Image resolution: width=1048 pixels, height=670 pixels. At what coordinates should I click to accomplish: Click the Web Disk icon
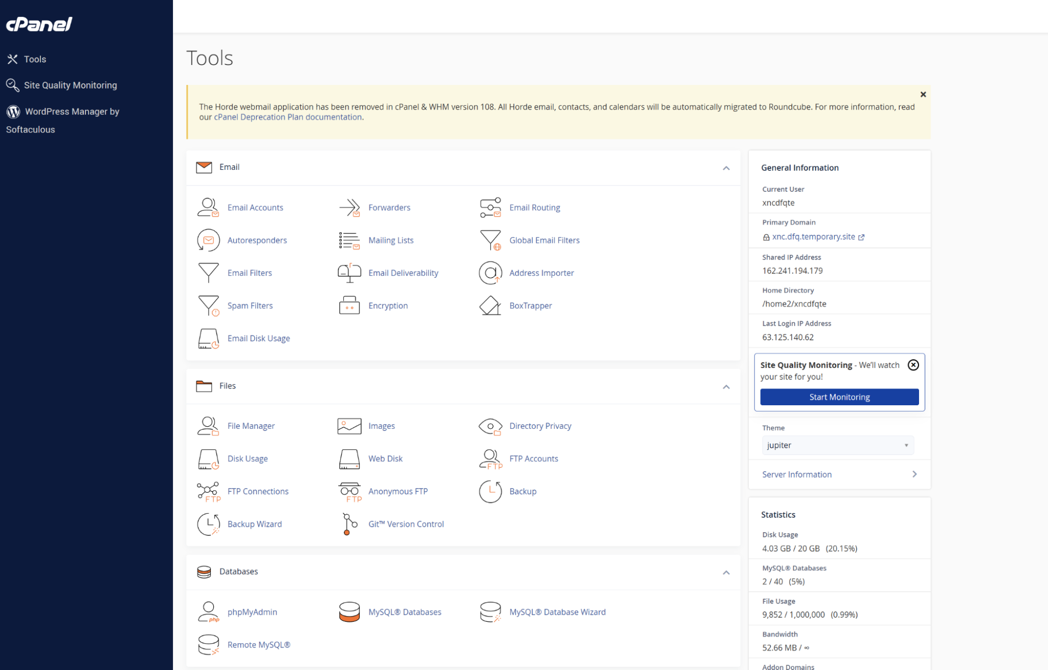click(x=349, y=459)
